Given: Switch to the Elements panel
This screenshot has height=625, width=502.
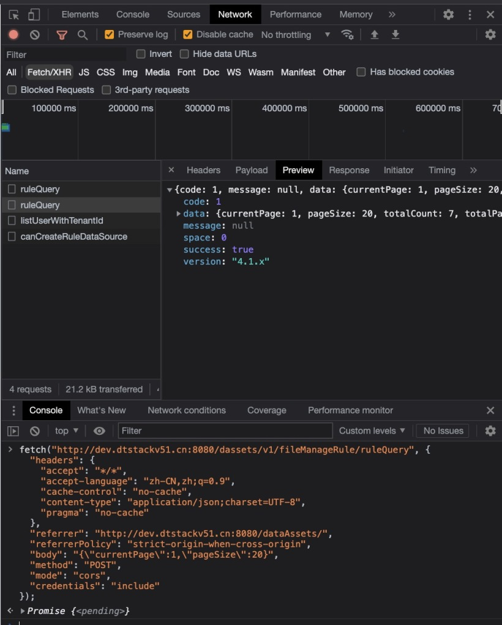Looking at the screenshot, I should 80,15.
